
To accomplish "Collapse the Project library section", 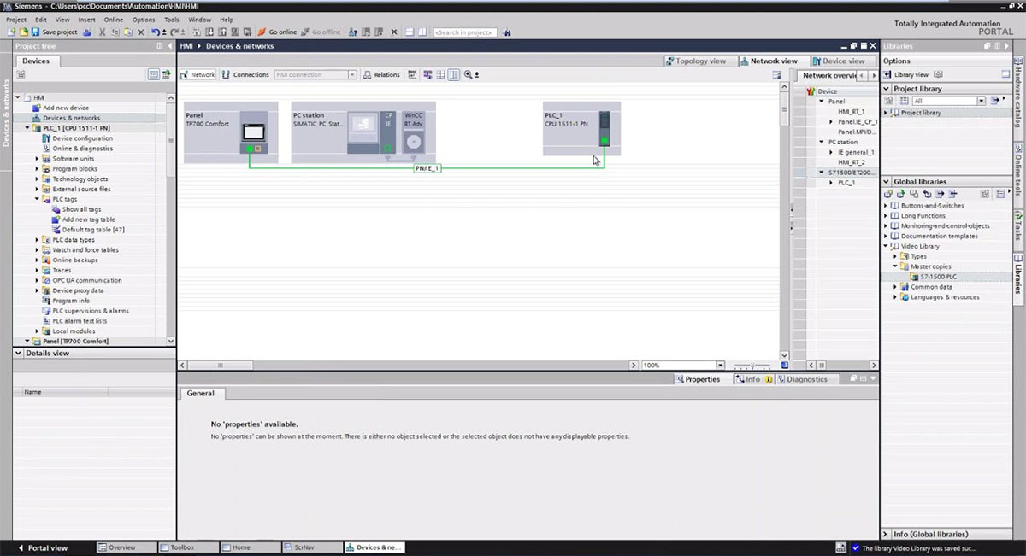I will pyautogui.click(x=887, y=89).
